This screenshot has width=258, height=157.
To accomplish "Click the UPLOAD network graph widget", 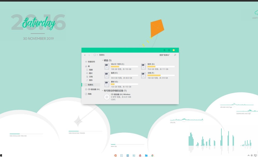I will point(237,105).
